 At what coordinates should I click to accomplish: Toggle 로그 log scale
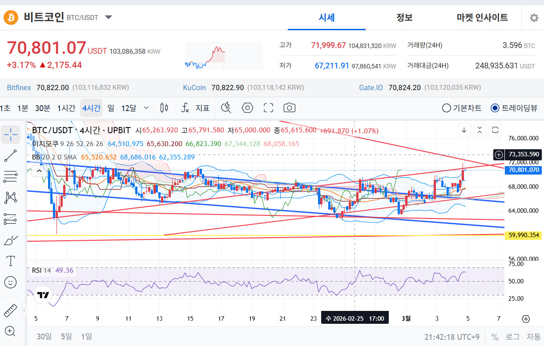[512, 337]
